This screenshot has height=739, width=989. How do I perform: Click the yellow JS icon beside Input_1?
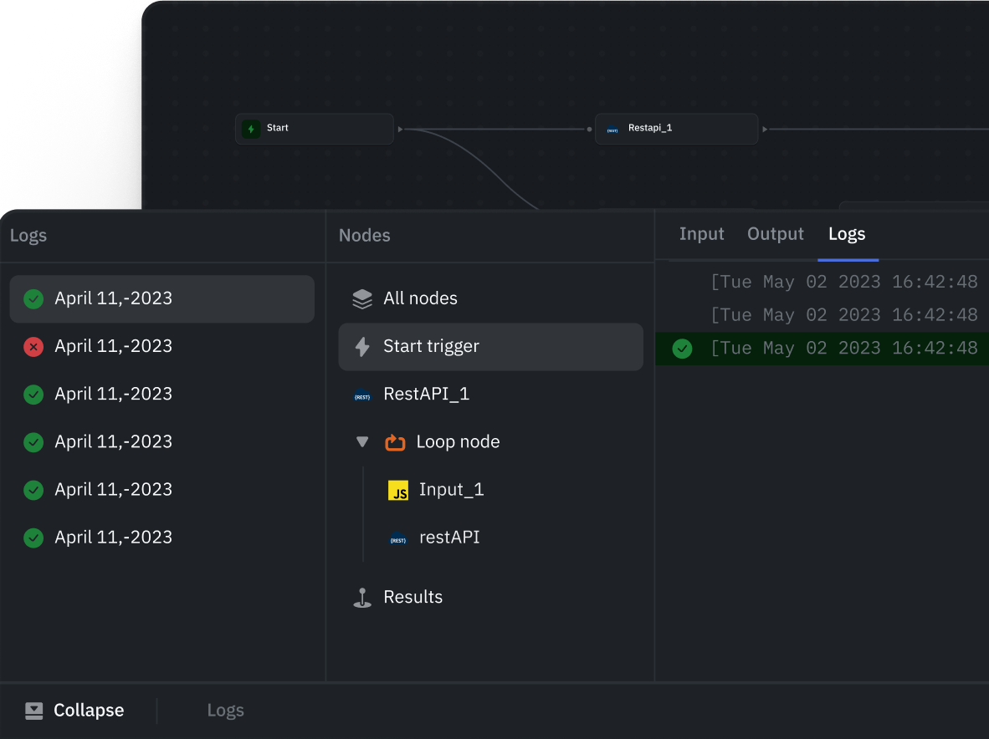(x=398, y=490)
